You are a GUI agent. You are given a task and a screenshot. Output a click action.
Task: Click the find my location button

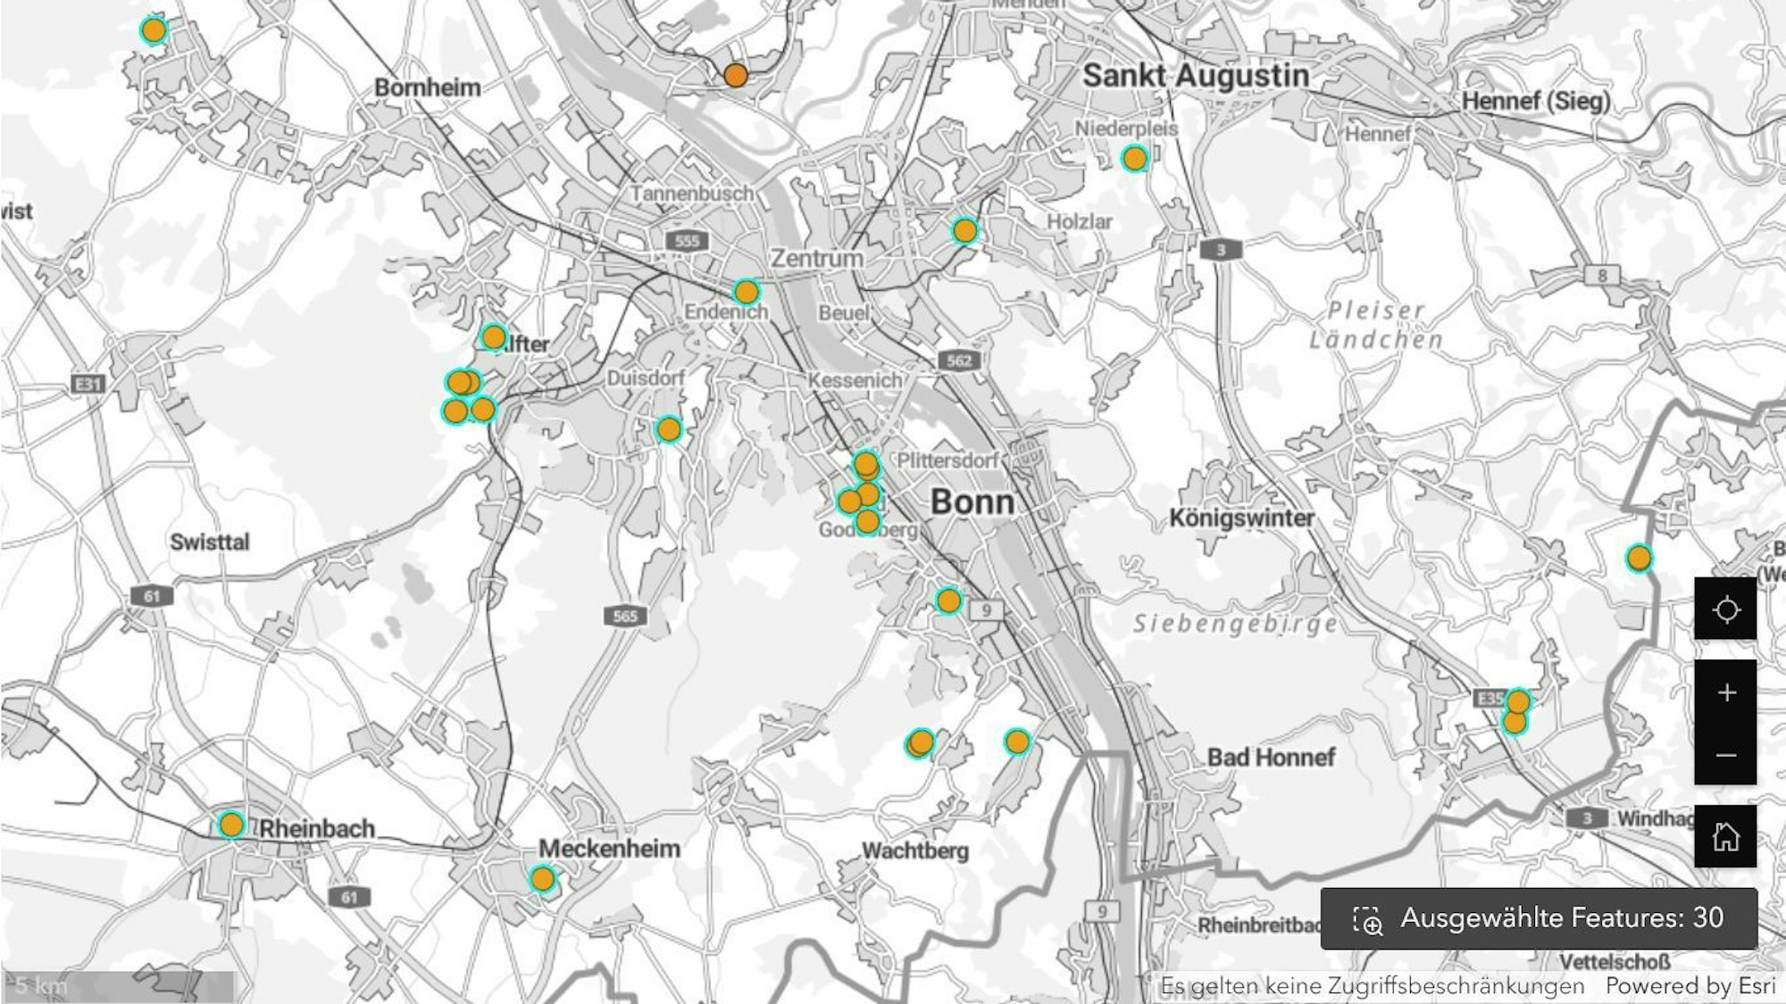click(1725, 610)
